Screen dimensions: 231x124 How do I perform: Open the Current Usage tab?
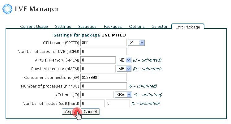[x=34, y=26]
